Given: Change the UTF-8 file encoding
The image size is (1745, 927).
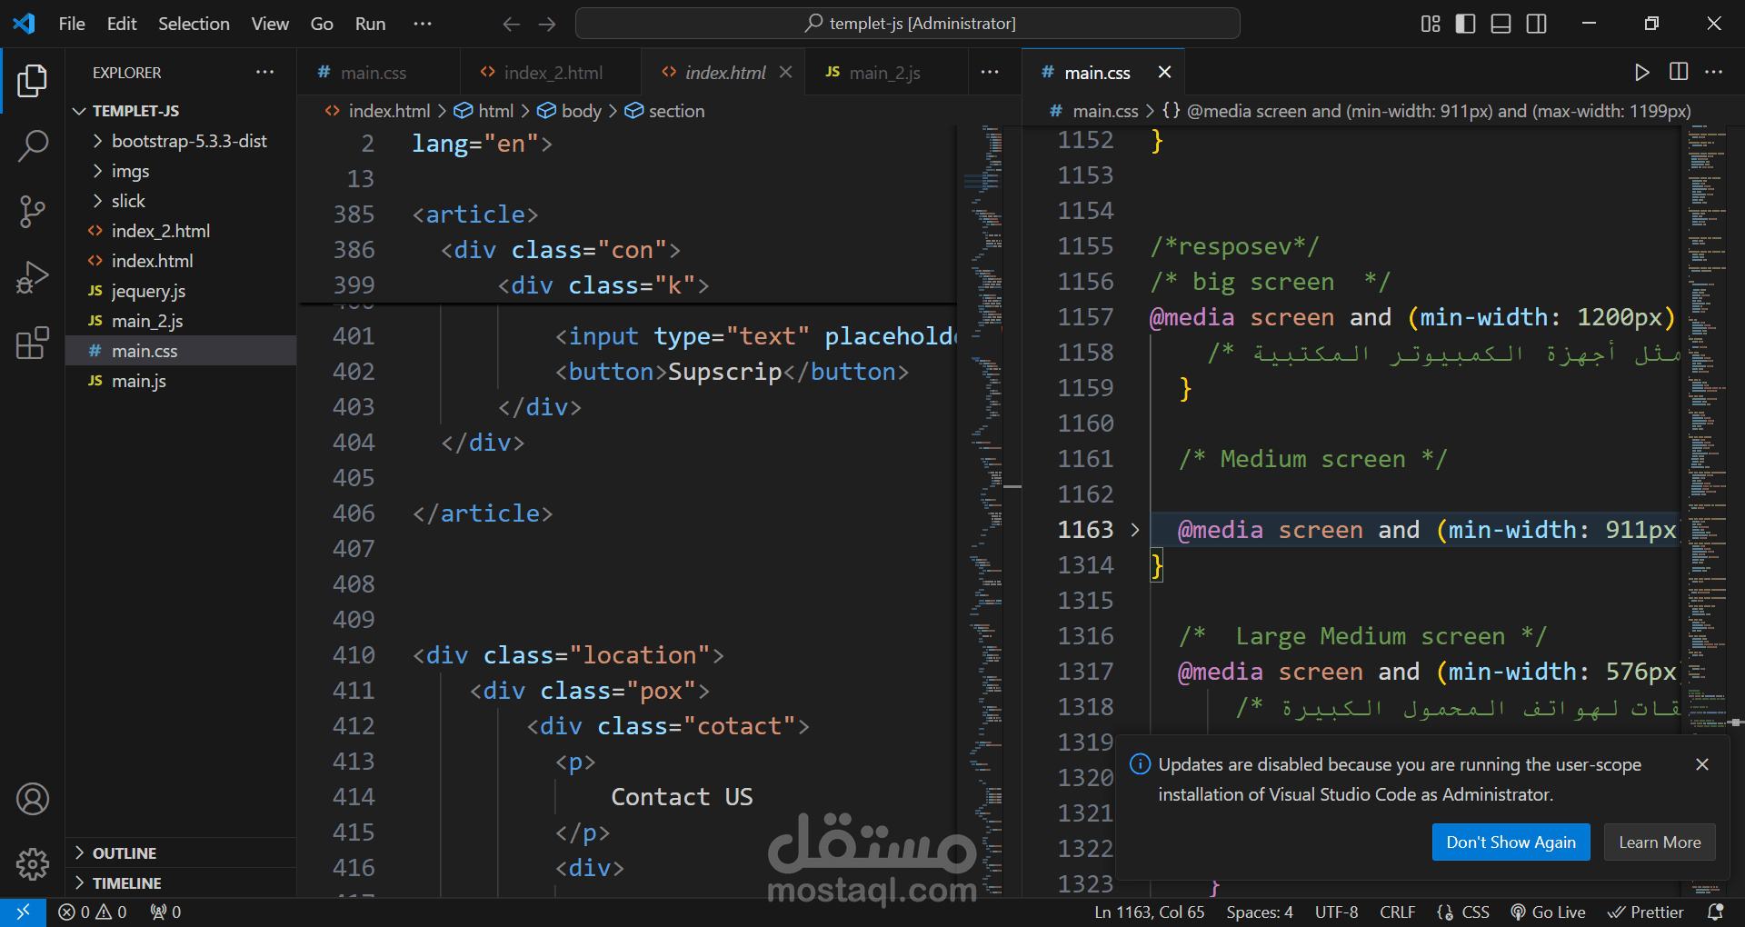Looking at the screenshot, I should coord(1336,912).
